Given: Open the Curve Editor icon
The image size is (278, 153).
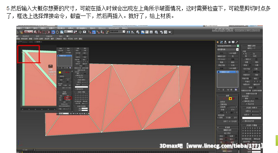Looking at the screenshot, I should click(x=147, y=32).
